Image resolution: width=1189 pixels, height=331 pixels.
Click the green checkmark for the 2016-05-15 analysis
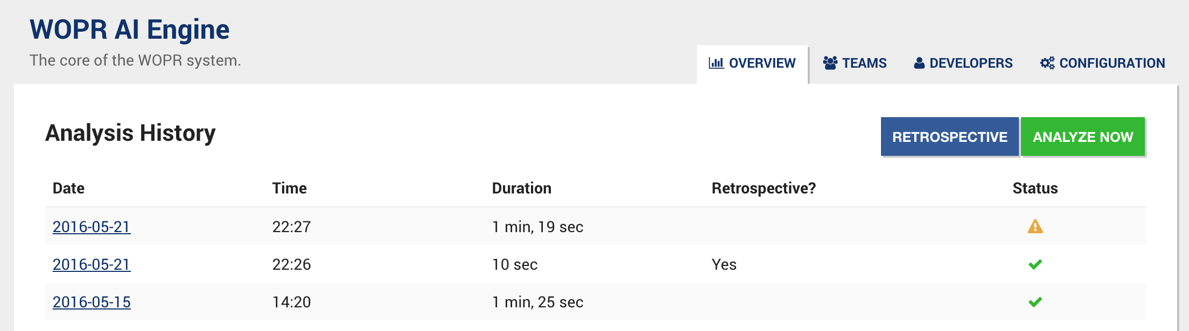click(x=1035, y=302)
